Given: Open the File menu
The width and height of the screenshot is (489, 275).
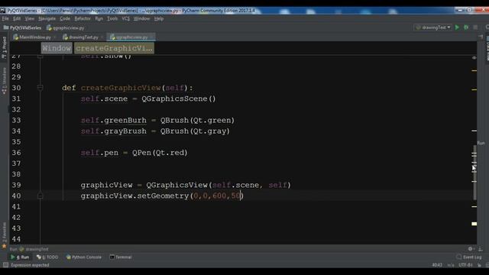Looking at the screenshot, I should (5, 18).
